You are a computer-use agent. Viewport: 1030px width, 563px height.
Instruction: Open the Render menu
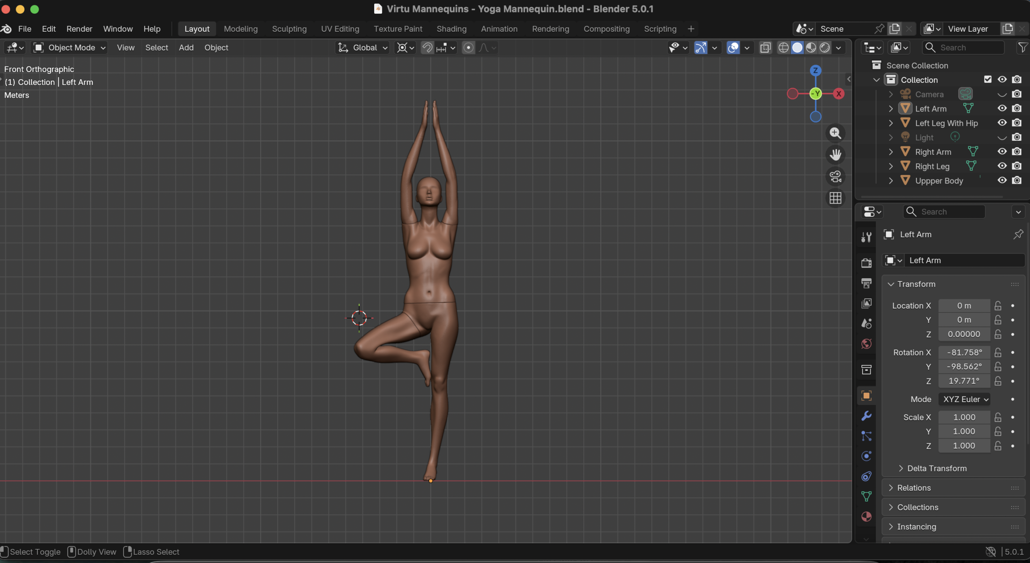79,29
